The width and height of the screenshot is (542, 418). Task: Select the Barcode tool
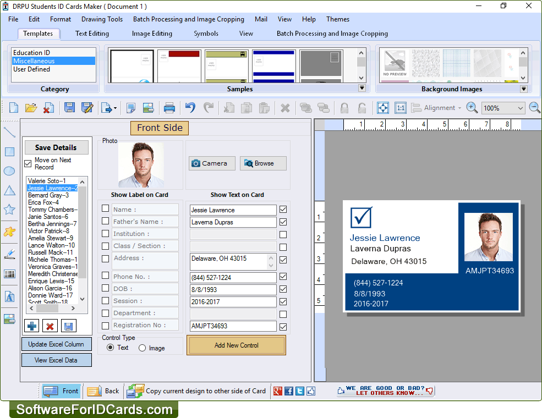click(9, 274)
